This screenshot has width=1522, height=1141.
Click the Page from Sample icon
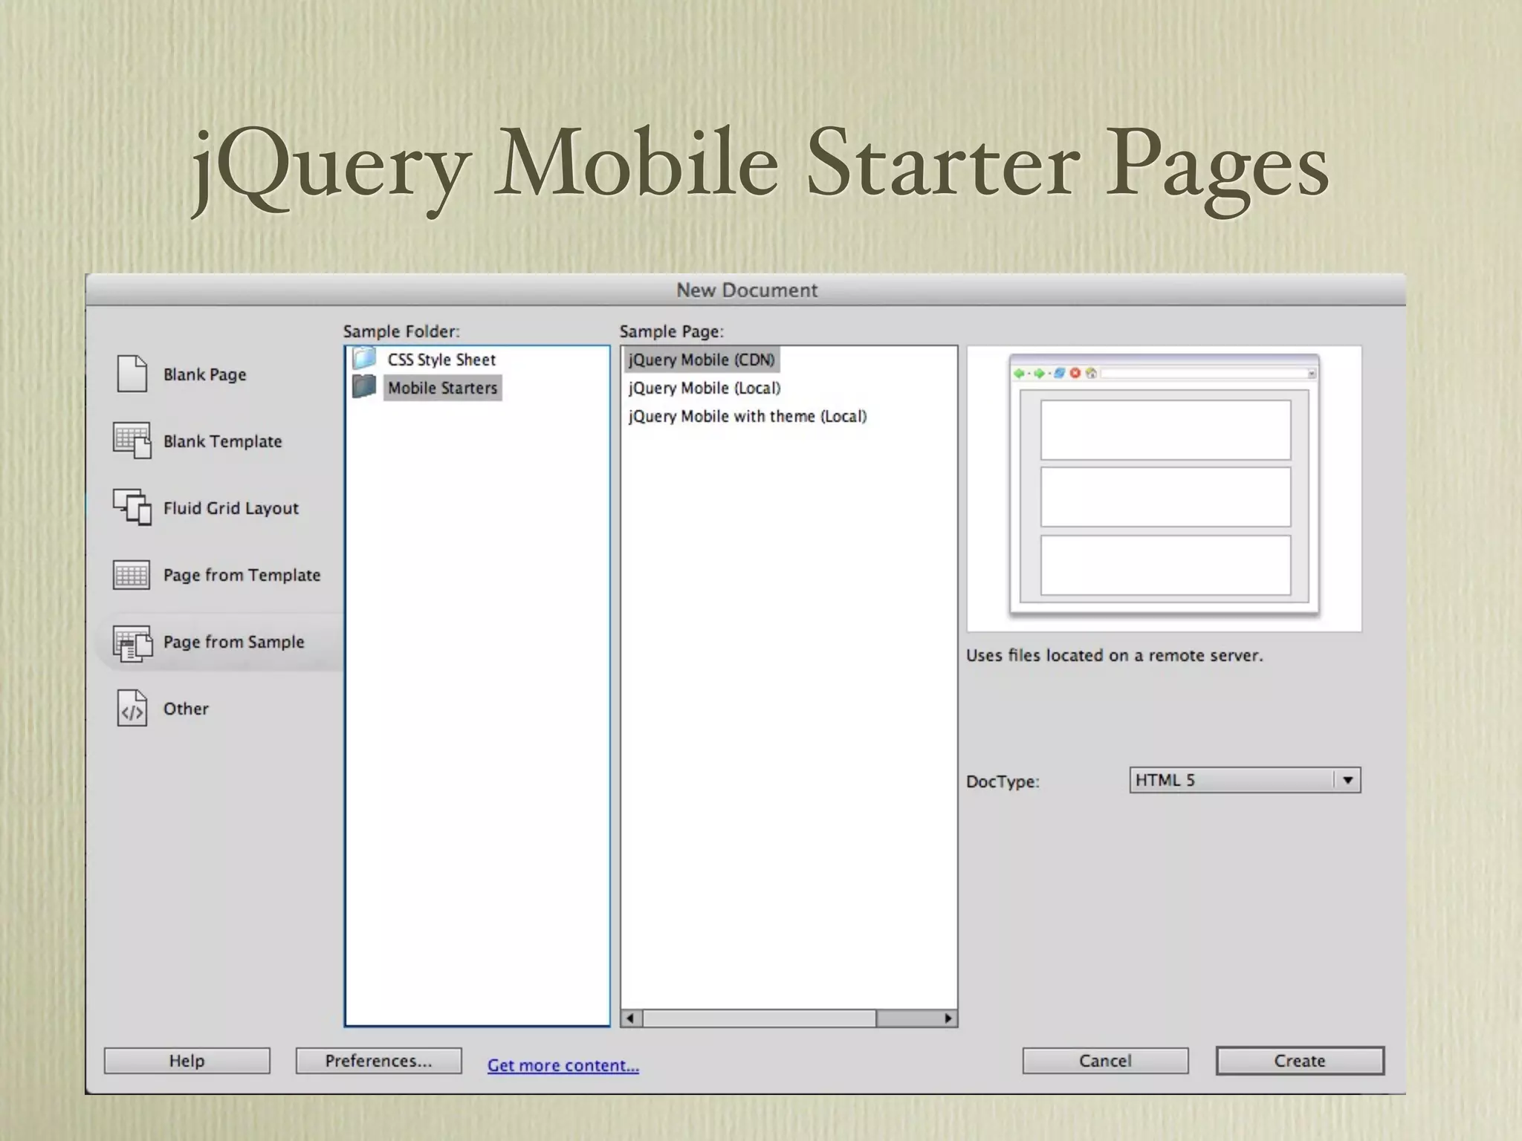(132, 643)
